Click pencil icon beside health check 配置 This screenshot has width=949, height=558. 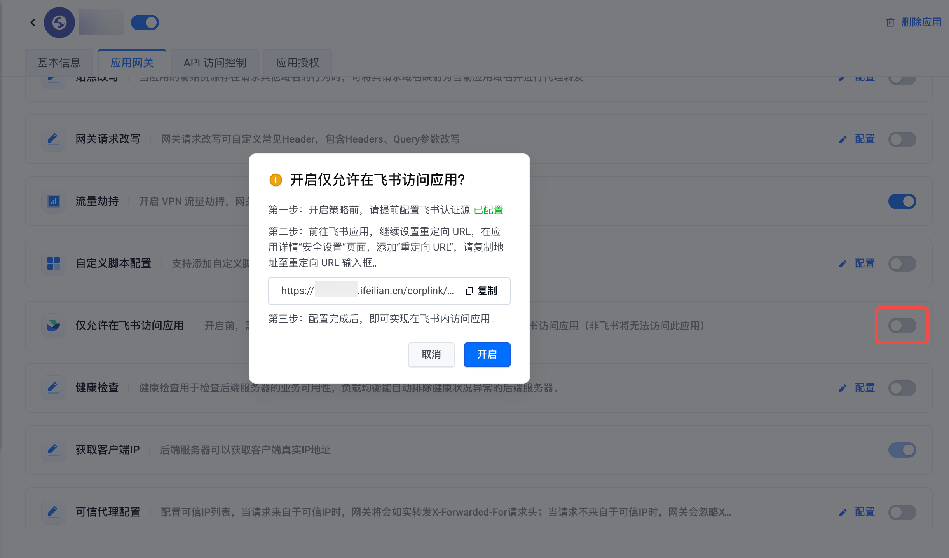click(x=843, y=388)
